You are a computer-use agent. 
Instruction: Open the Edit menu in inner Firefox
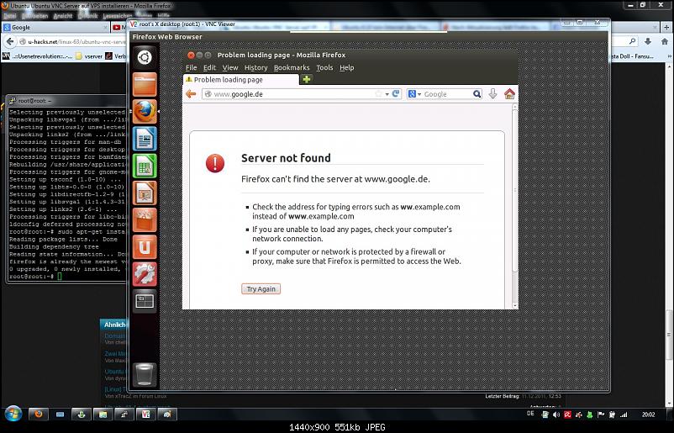(209, 67)
